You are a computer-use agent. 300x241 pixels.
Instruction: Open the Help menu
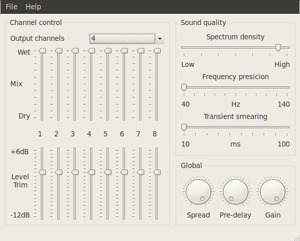[x=33, y=7]
